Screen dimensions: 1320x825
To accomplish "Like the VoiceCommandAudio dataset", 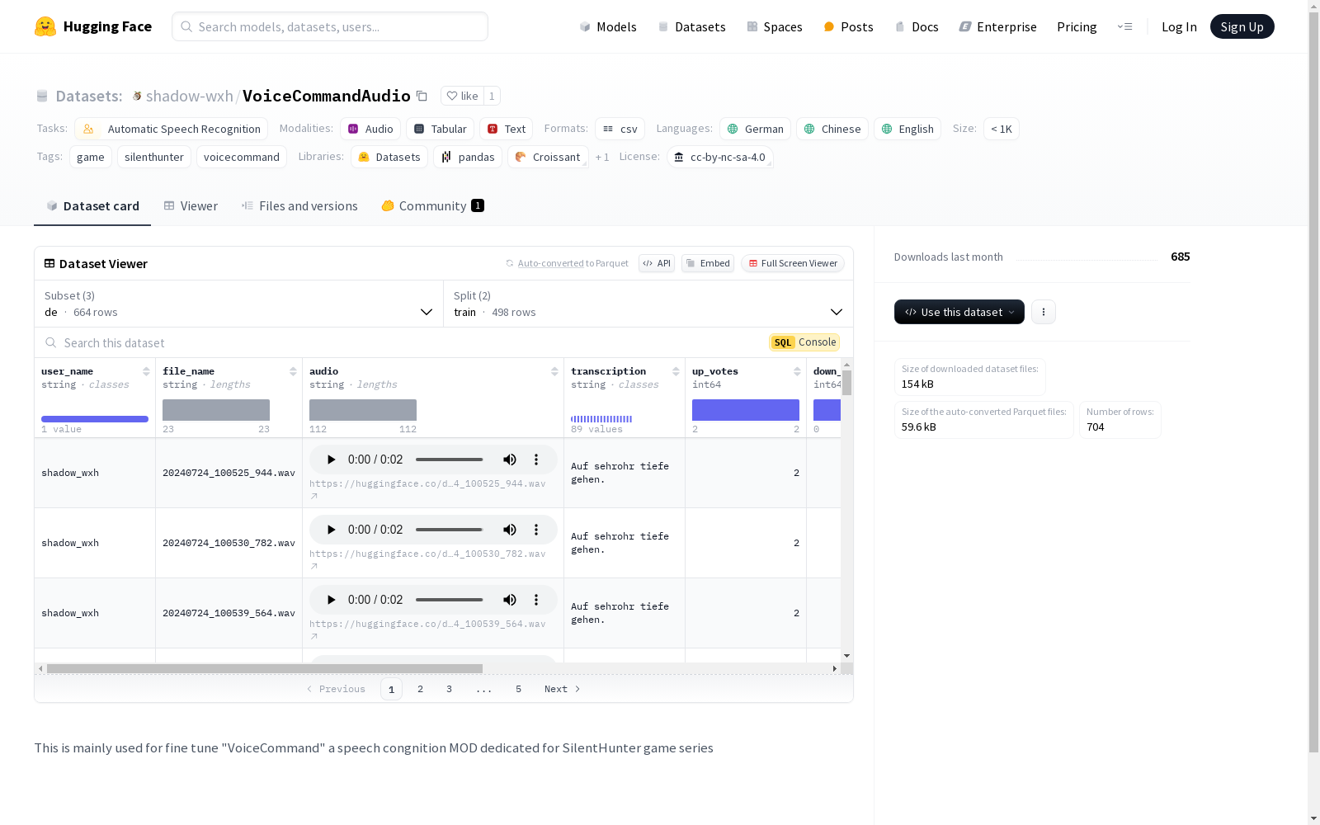I will pos(462,96).
